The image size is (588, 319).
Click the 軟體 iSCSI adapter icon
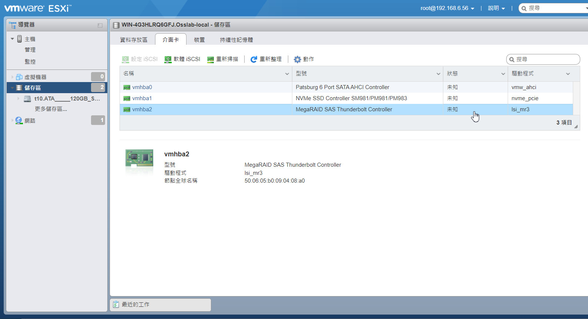click(x=168, y=59)
